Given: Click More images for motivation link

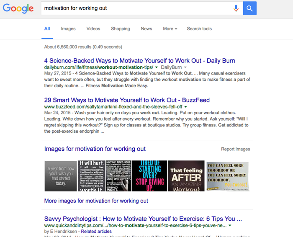Looking at the screenshot, I should pyautogui.click(x=96, y=201).
